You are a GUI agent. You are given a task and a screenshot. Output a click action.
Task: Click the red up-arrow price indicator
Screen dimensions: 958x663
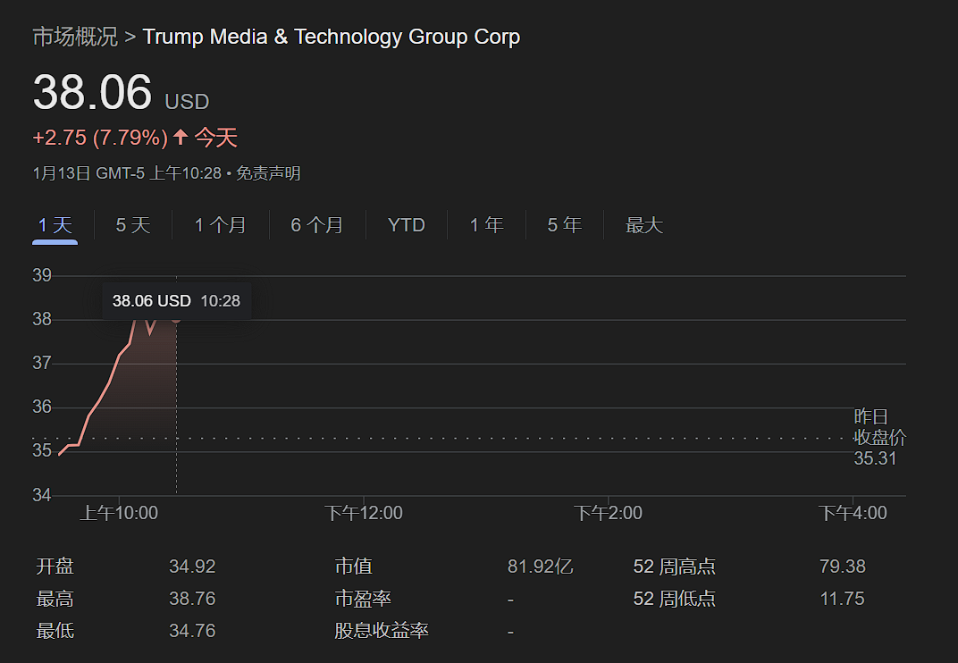[x=180, y=137]
